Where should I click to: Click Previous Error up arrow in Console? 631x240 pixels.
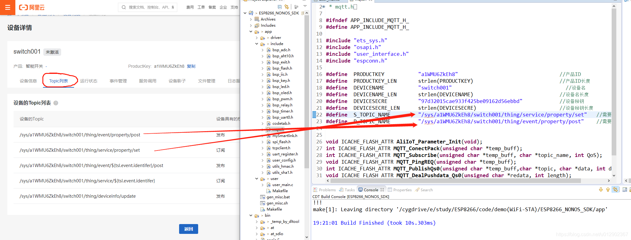click(608, 190)
